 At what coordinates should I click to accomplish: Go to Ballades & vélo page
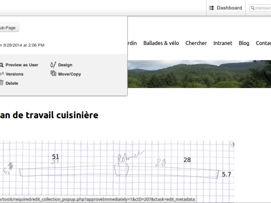[x=161, y=43]
